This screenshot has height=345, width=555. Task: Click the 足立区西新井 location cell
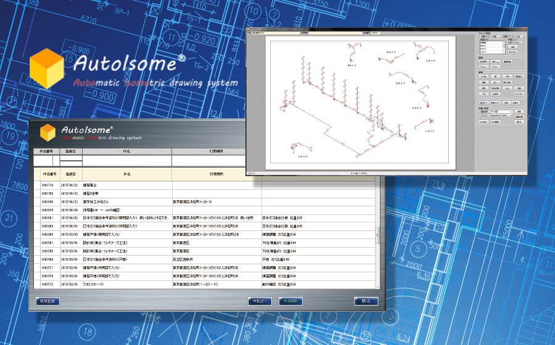(216, 259)
